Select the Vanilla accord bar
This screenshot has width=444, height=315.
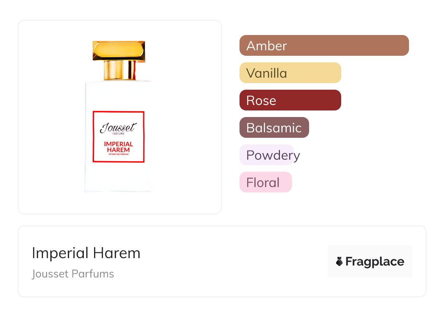pyautogui.click(x=290, y=73)
